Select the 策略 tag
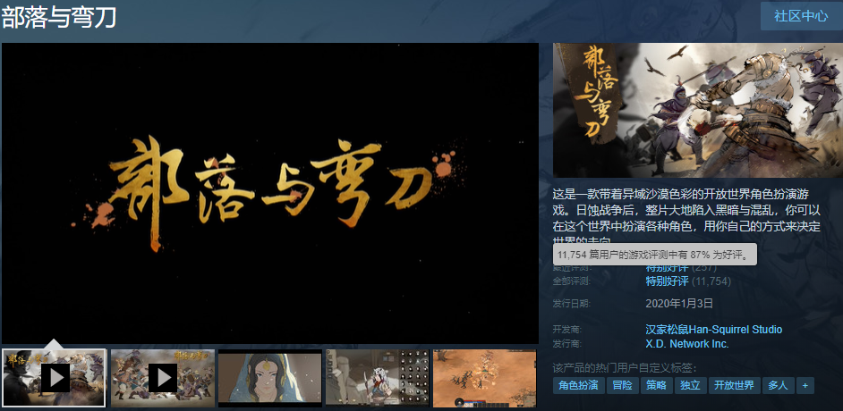Viewport: 843px width, 411px height. [657, 385]
